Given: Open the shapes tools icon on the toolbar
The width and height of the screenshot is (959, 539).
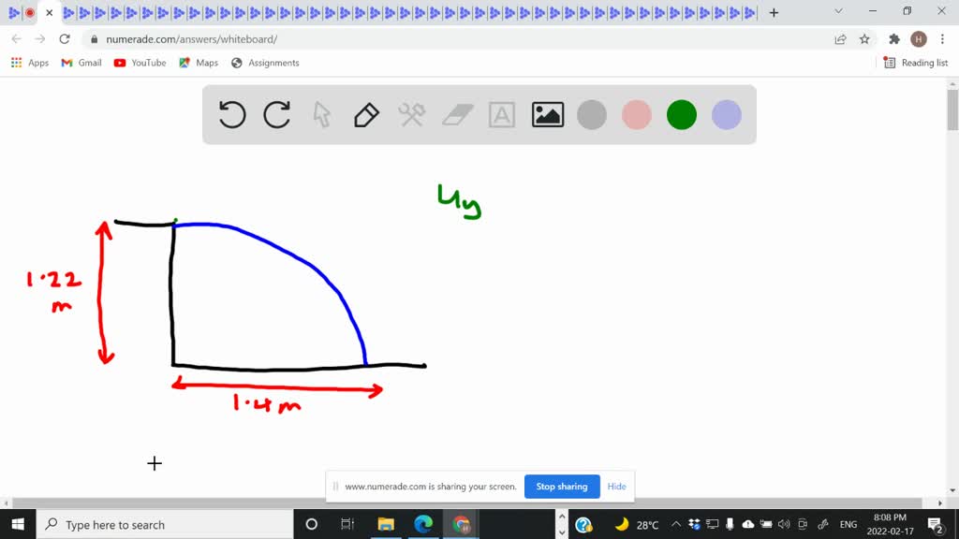Looking at the screenshot, I should pyautogui.click(x=410, y=114).
